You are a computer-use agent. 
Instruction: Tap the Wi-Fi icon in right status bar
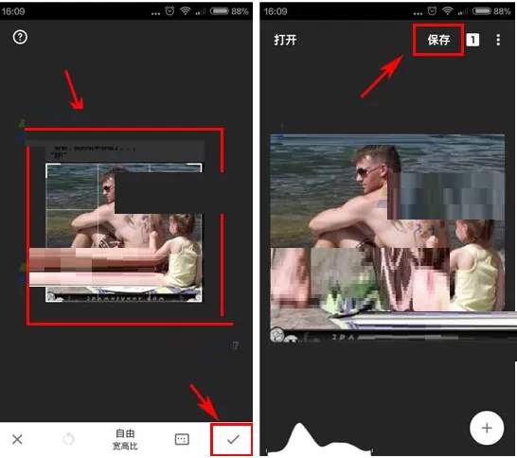pyautogui.click(x=448, y=10)
